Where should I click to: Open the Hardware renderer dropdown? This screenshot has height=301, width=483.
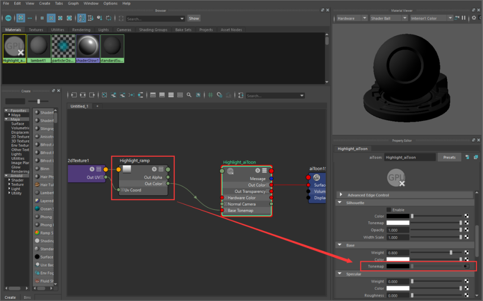(352, 18)
